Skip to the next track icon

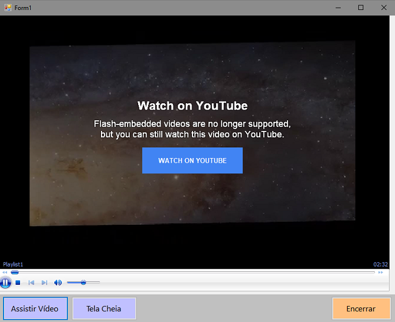(44, 282)
